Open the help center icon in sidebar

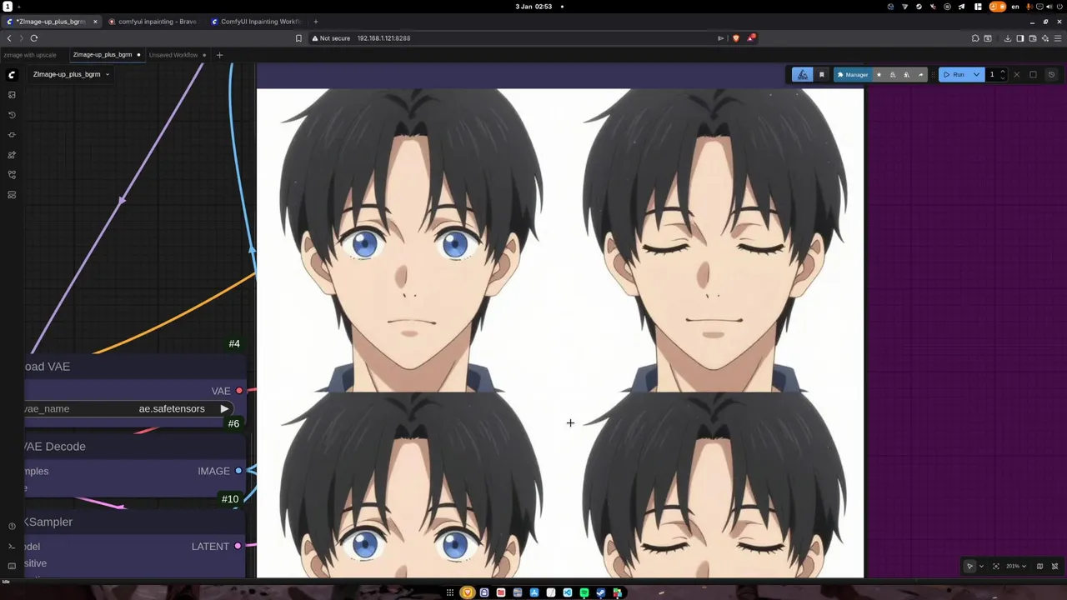pos(12,527)
